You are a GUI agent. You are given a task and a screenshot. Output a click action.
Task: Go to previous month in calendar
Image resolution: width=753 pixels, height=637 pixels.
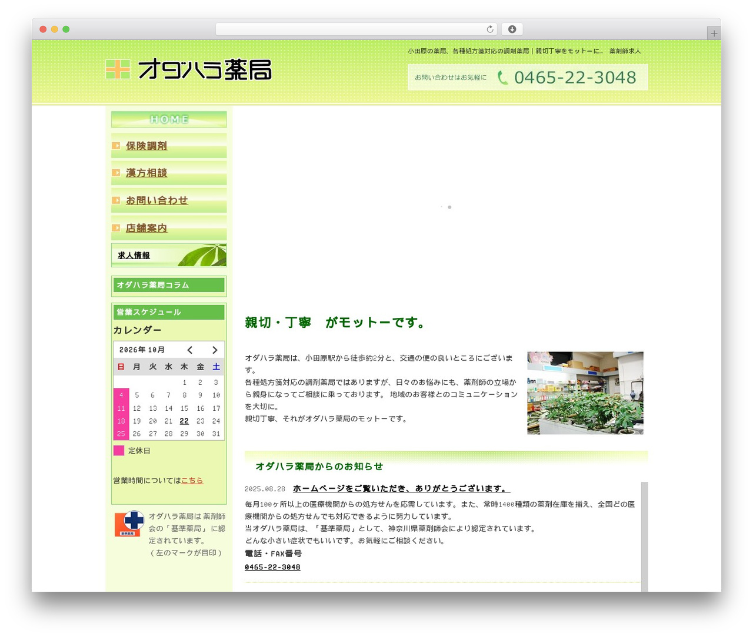190,350
